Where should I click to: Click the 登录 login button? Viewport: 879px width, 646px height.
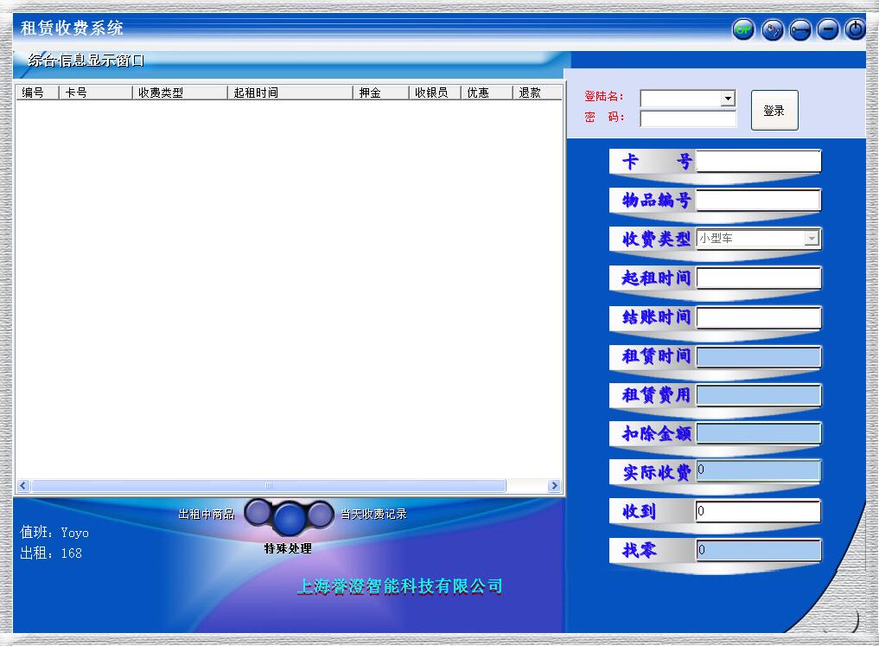tap(774, 109)
